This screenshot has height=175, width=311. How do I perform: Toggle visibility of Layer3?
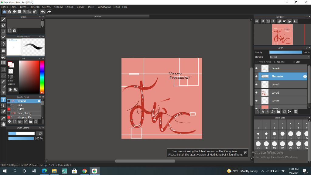click(256, 84)
